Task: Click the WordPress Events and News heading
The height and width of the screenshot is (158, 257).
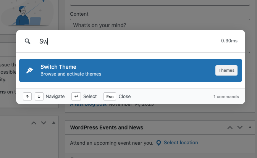Action: click(107, 127)
